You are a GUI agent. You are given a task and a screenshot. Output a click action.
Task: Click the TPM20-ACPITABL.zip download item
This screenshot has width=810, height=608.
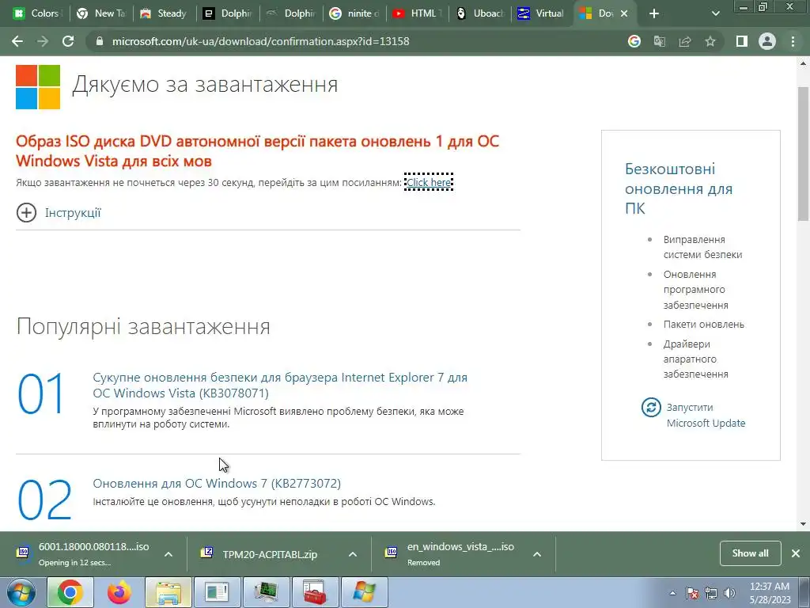270,554
